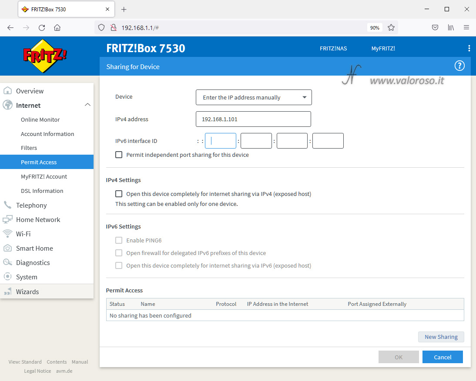This screenshot has width=476, height=381.
Task: Open the MyFRITZ! menu item
Action: [383, 48]
